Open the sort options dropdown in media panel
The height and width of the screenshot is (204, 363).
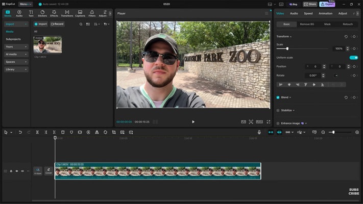(x=97, y=24)
